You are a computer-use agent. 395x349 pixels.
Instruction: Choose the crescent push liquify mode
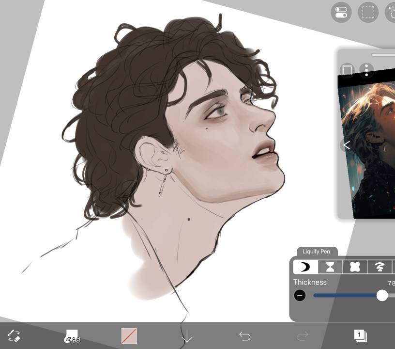coord(305,267)
